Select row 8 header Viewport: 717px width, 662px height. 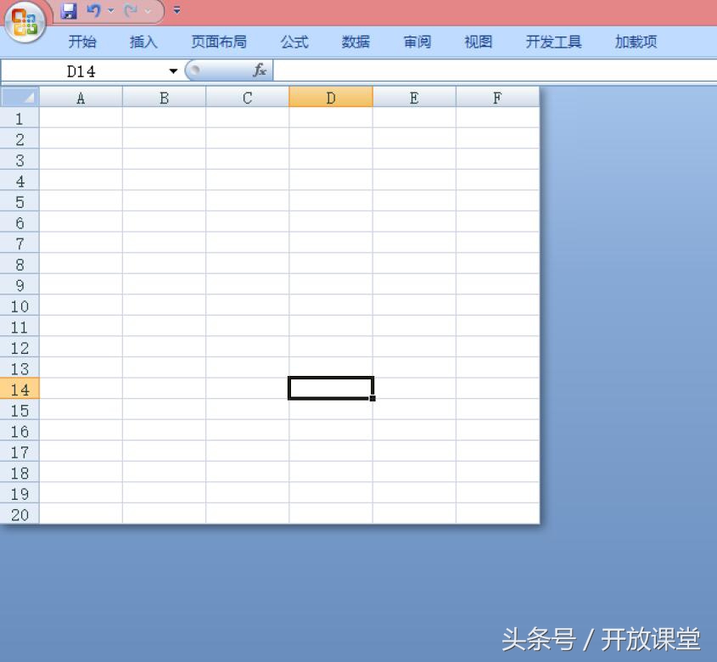[20, 264]
